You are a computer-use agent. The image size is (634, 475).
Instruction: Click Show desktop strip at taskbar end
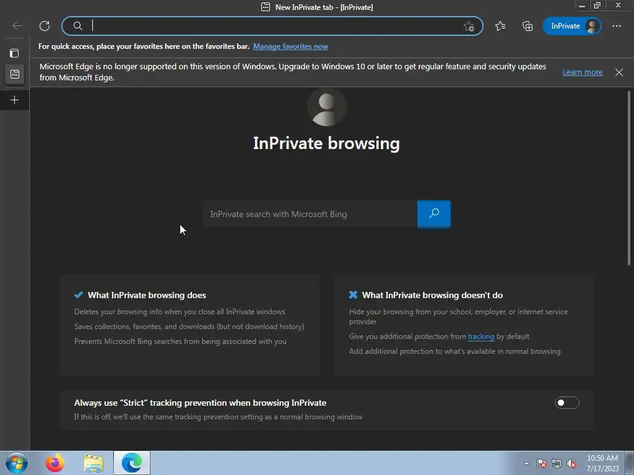click(x=630, y=463)
